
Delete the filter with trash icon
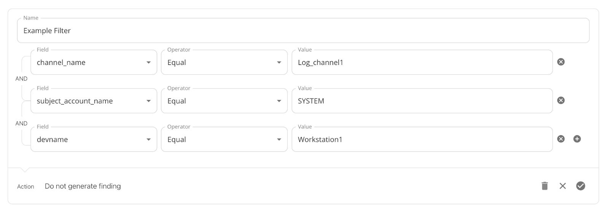545,186
